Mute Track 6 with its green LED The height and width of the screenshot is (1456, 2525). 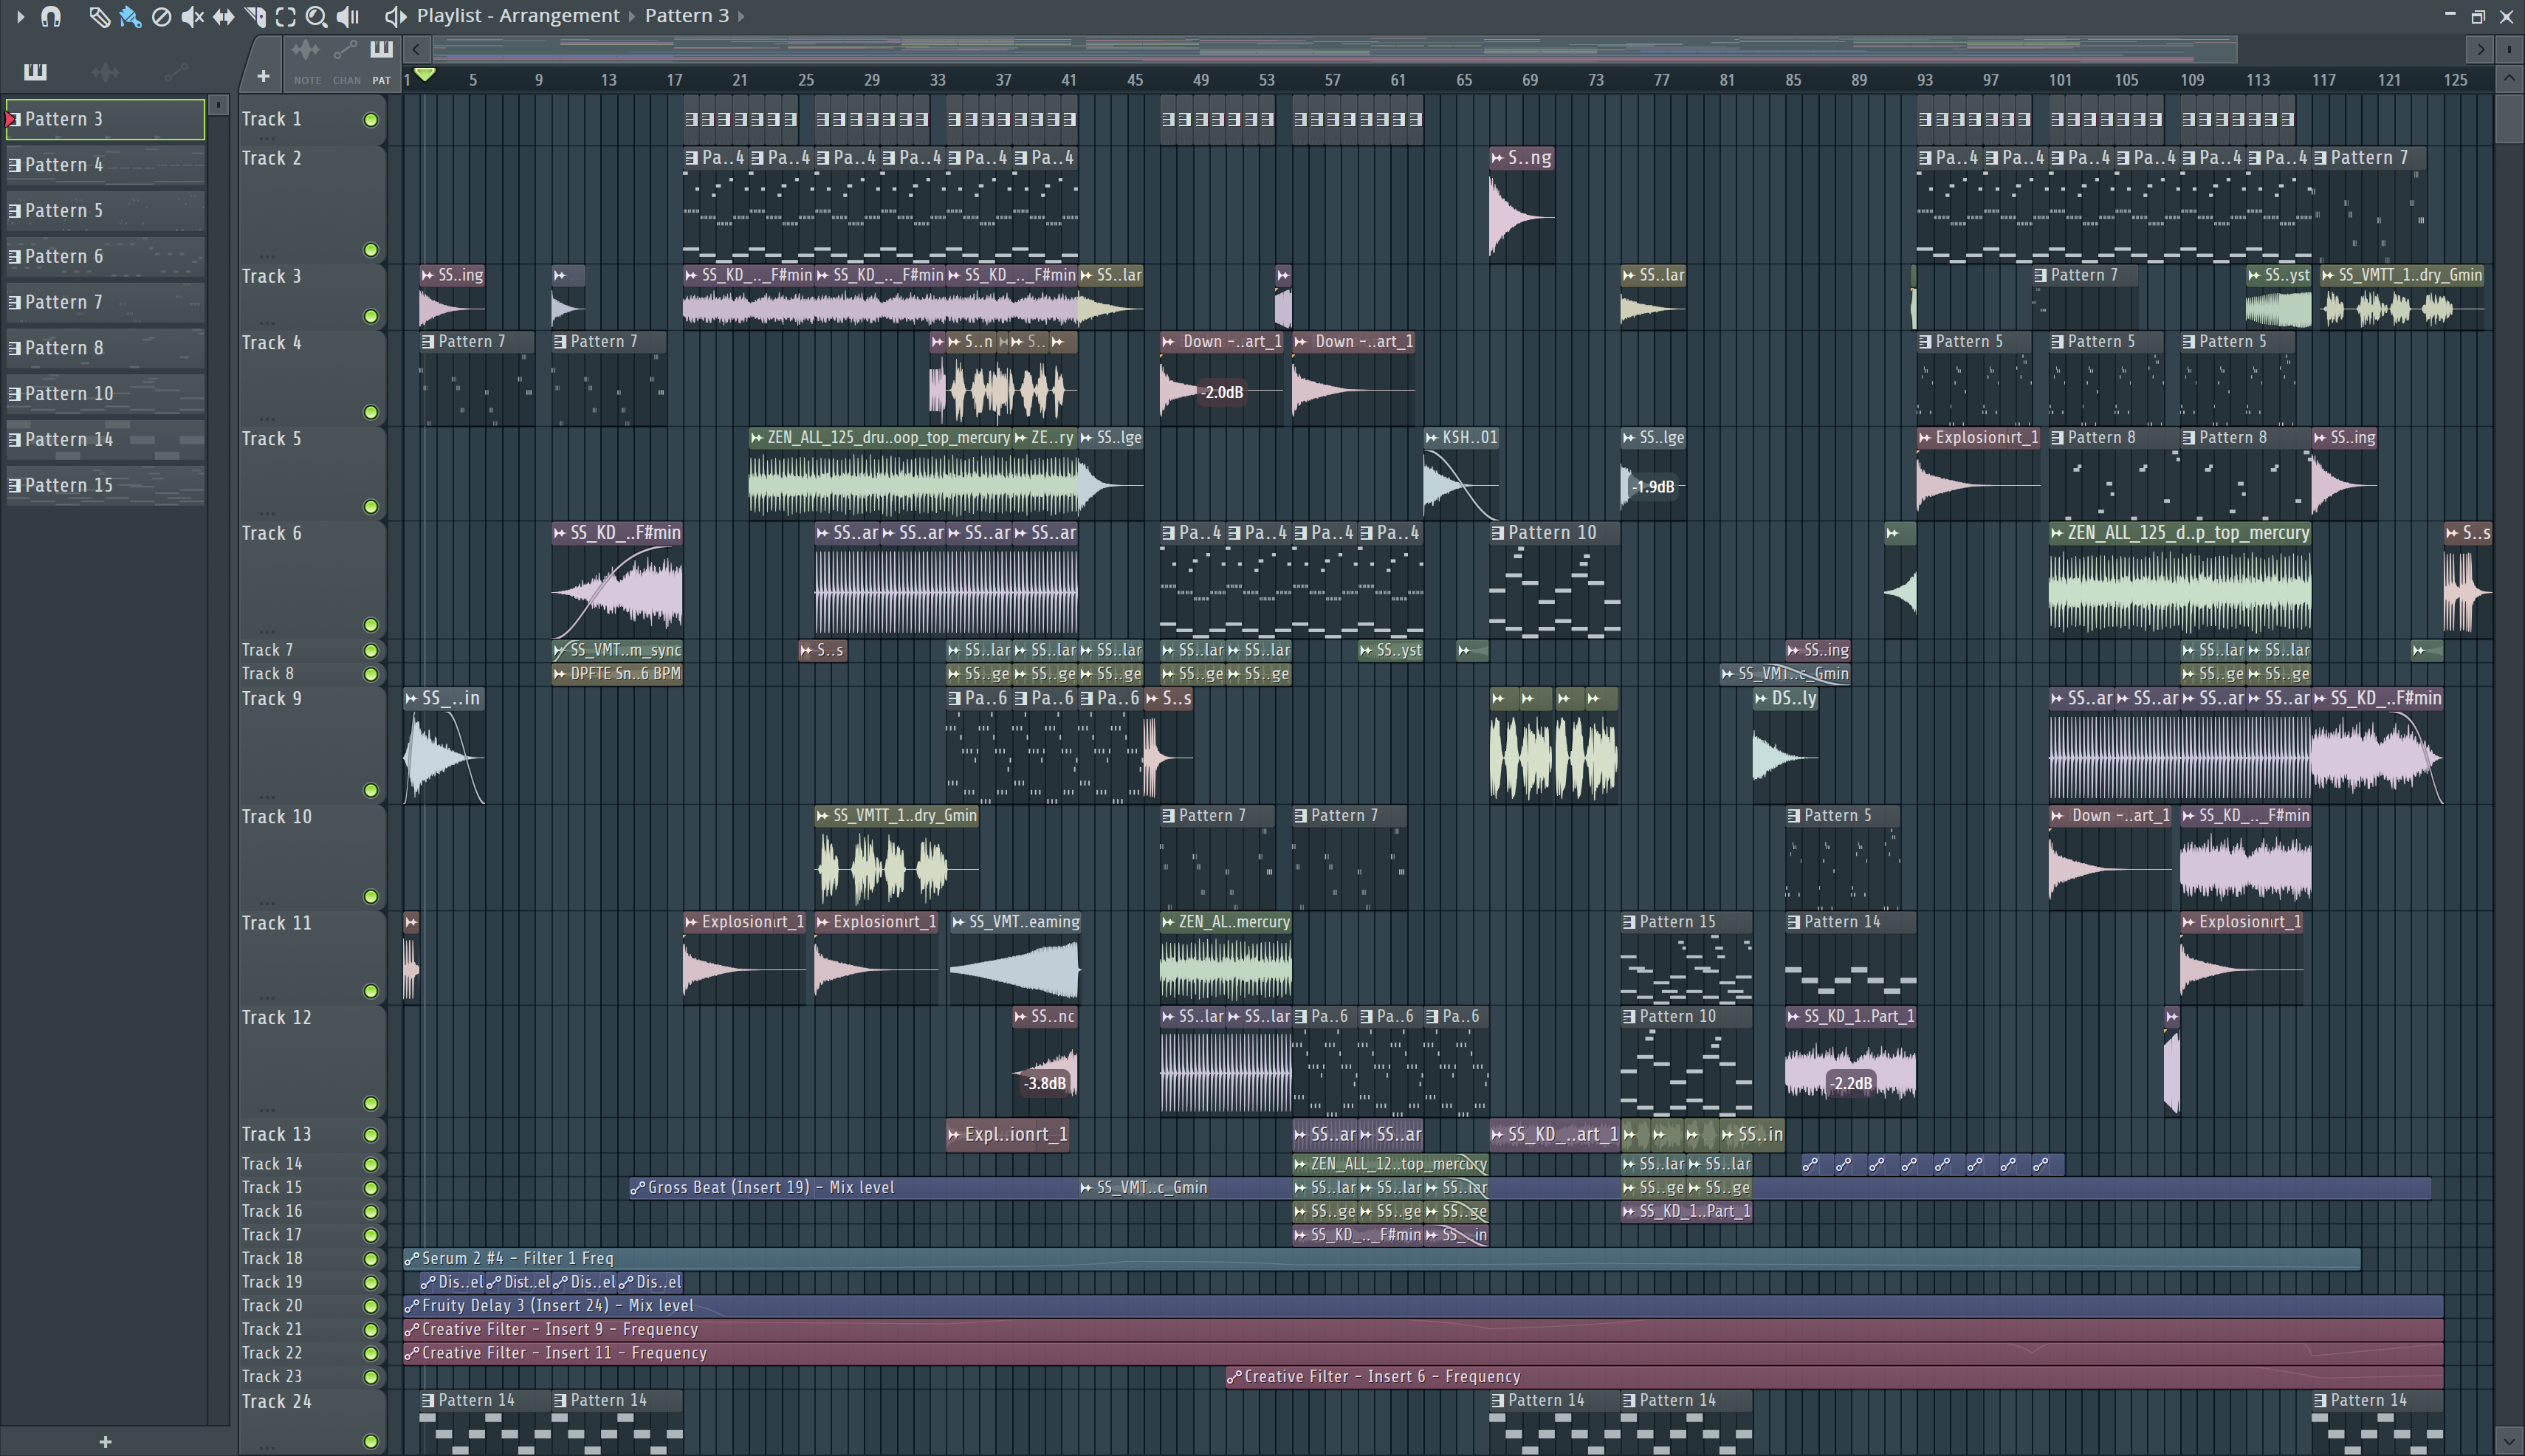coord(371,625)
